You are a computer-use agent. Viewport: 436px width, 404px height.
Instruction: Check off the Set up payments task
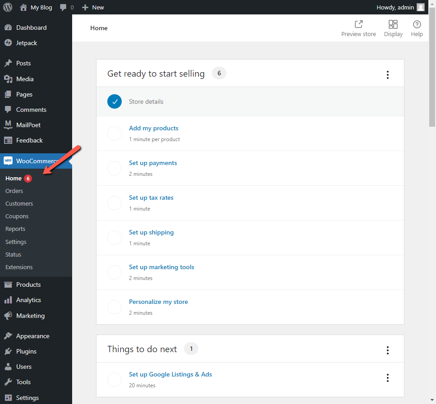point(115,168)
